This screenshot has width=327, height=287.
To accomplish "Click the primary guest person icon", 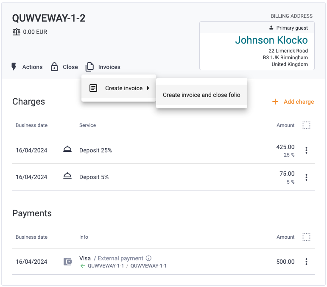I will point(271,28).
